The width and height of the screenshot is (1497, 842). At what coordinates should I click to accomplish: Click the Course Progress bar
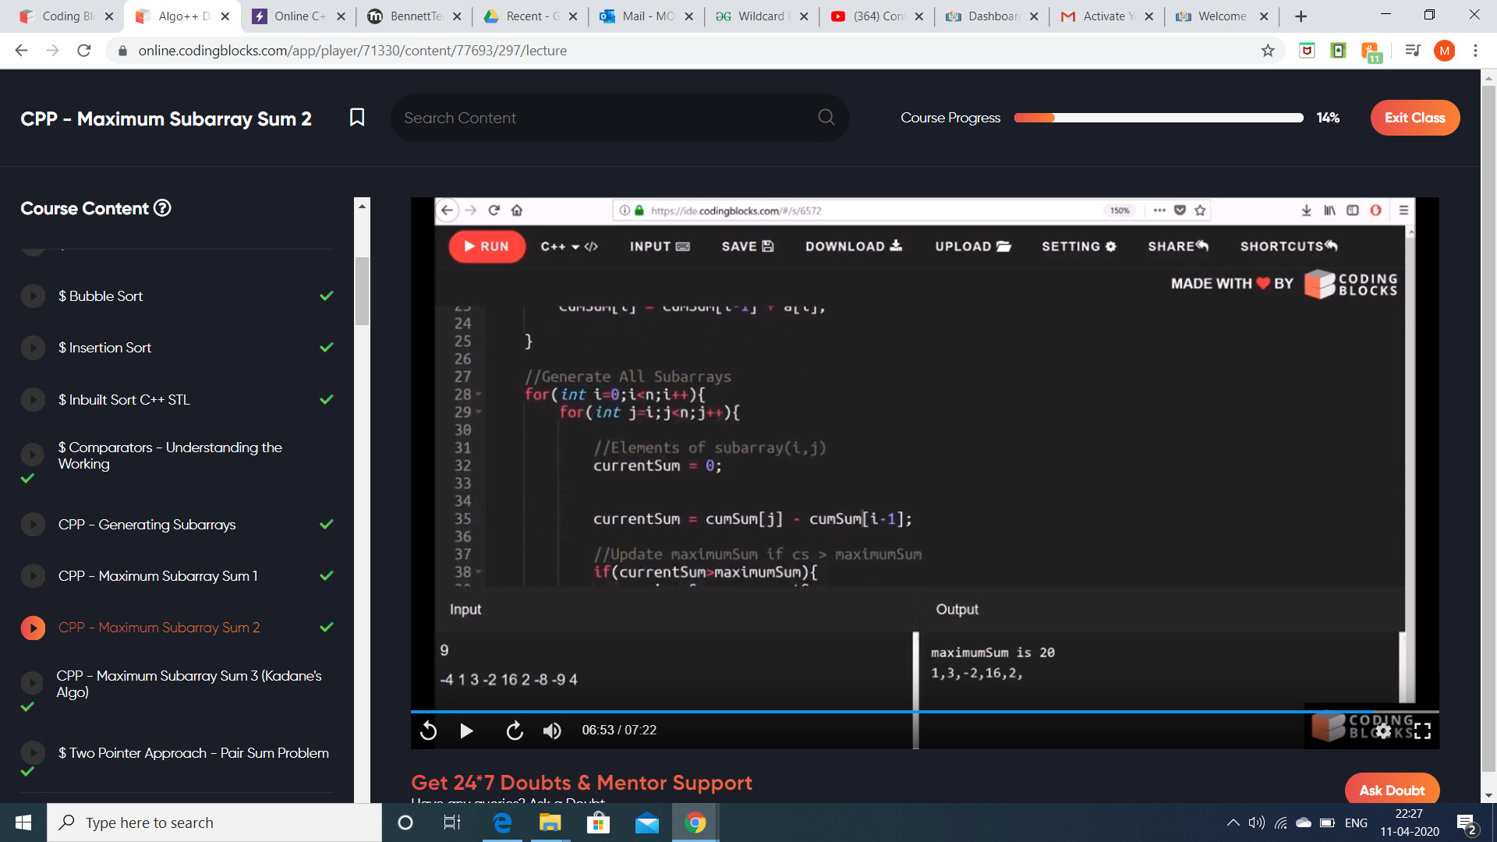[x=1159, y=118]
